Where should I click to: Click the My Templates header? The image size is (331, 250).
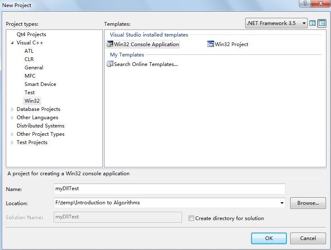point(127,55)
